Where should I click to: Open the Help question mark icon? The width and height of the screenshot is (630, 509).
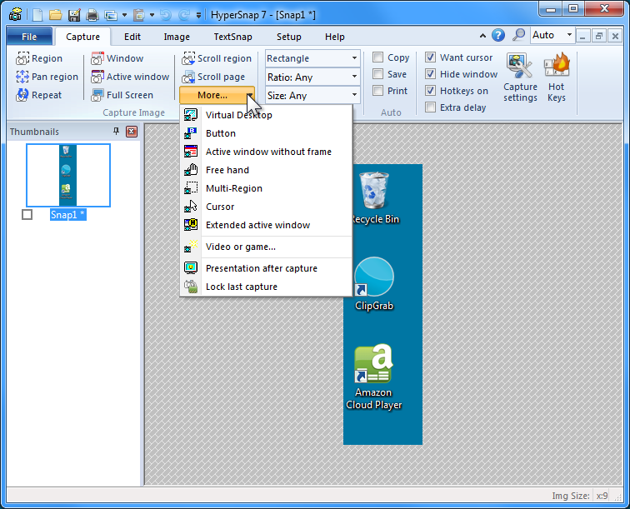498,35
